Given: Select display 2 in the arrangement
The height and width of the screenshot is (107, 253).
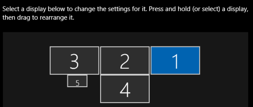Looking at the screenshot, I should 125,61.
